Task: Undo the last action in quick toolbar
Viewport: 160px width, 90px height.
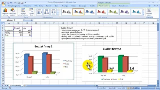Action: pos(11,2)
